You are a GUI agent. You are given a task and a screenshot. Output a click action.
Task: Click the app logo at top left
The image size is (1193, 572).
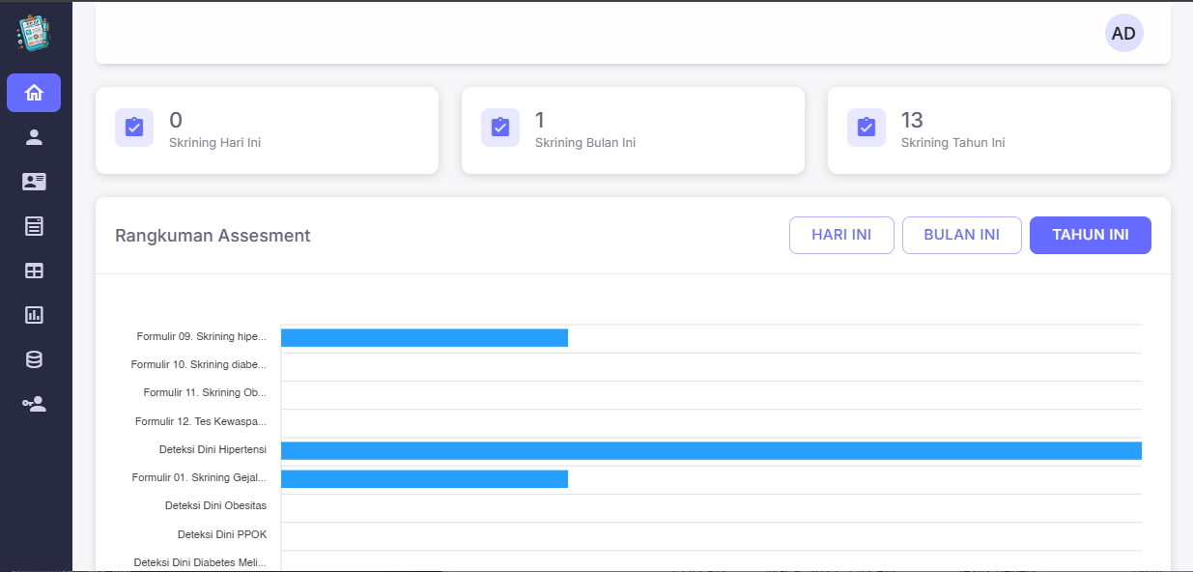coord(34,34)
